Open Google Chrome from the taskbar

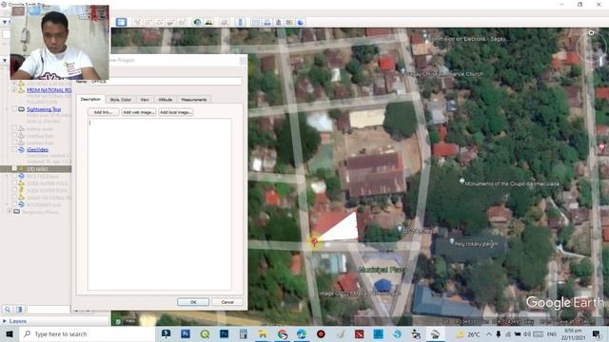pyautogui.click(x=283, y=333)
